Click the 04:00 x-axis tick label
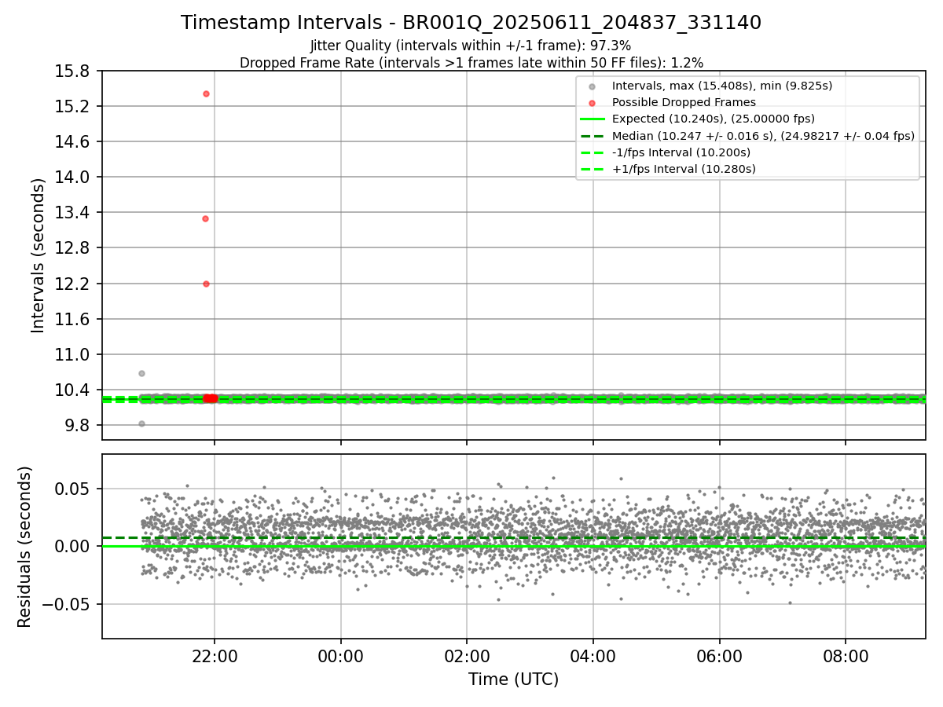This screenshot has width=943, height=707. click(x=593, y=655)
